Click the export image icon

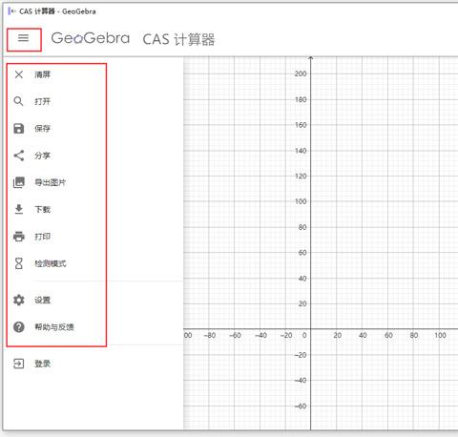coord(19,182)
